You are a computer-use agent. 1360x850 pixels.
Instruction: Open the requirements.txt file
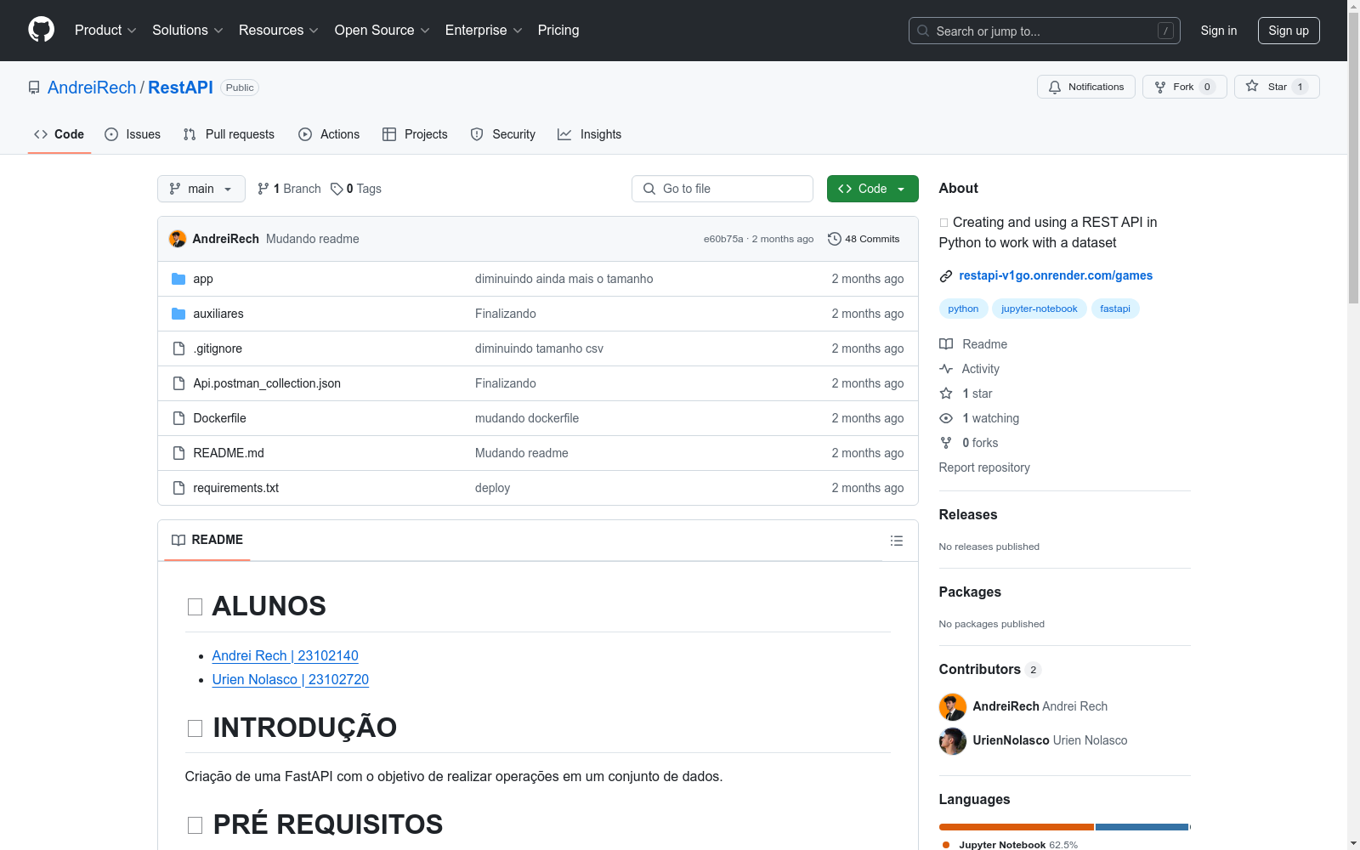236,488
